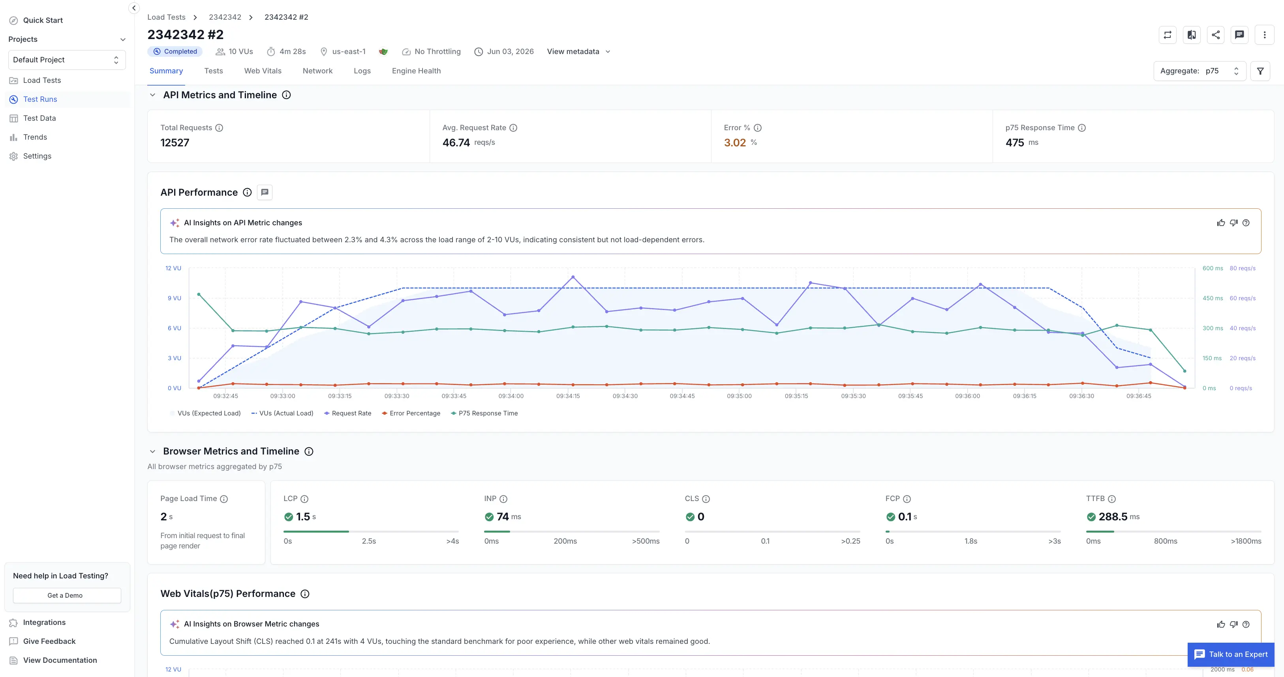Toggle VUs (Expected Load) legend series
Viewport: 1284px width, 677px height.
click(205, 413)
